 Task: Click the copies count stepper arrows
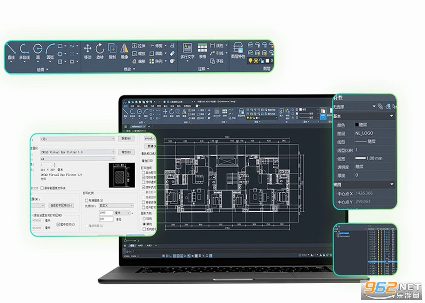click(54, 165)
